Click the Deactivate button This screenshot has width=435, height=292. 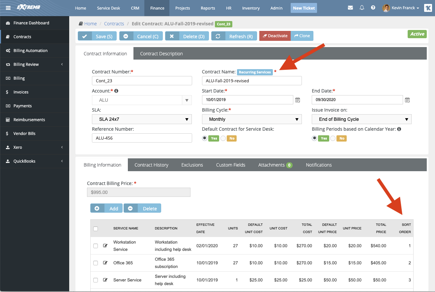(x=275, y=36)
